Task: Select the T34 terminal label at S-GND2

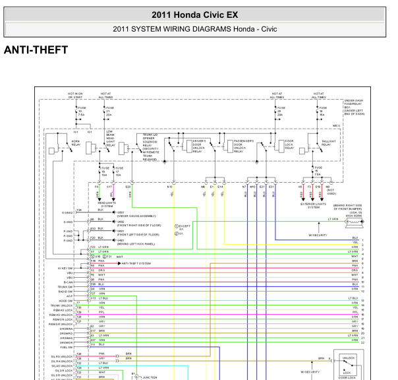Action: (x=79, y=210)
